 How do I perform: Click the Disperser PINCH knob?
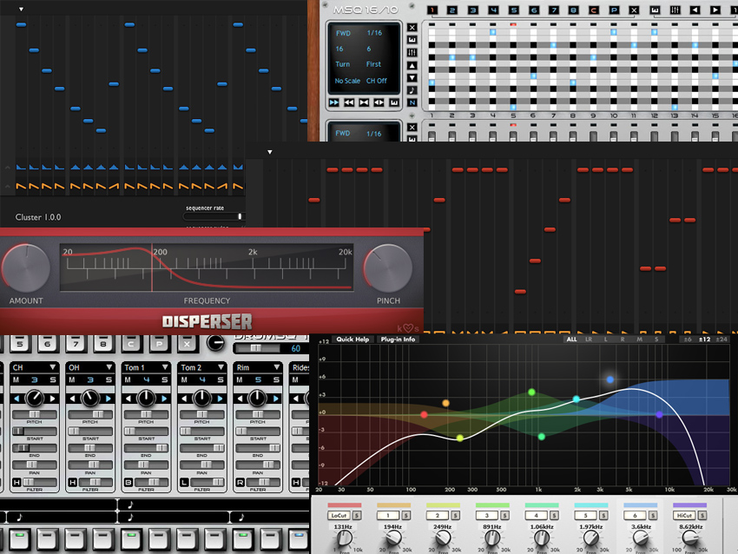tap(388, 268)
